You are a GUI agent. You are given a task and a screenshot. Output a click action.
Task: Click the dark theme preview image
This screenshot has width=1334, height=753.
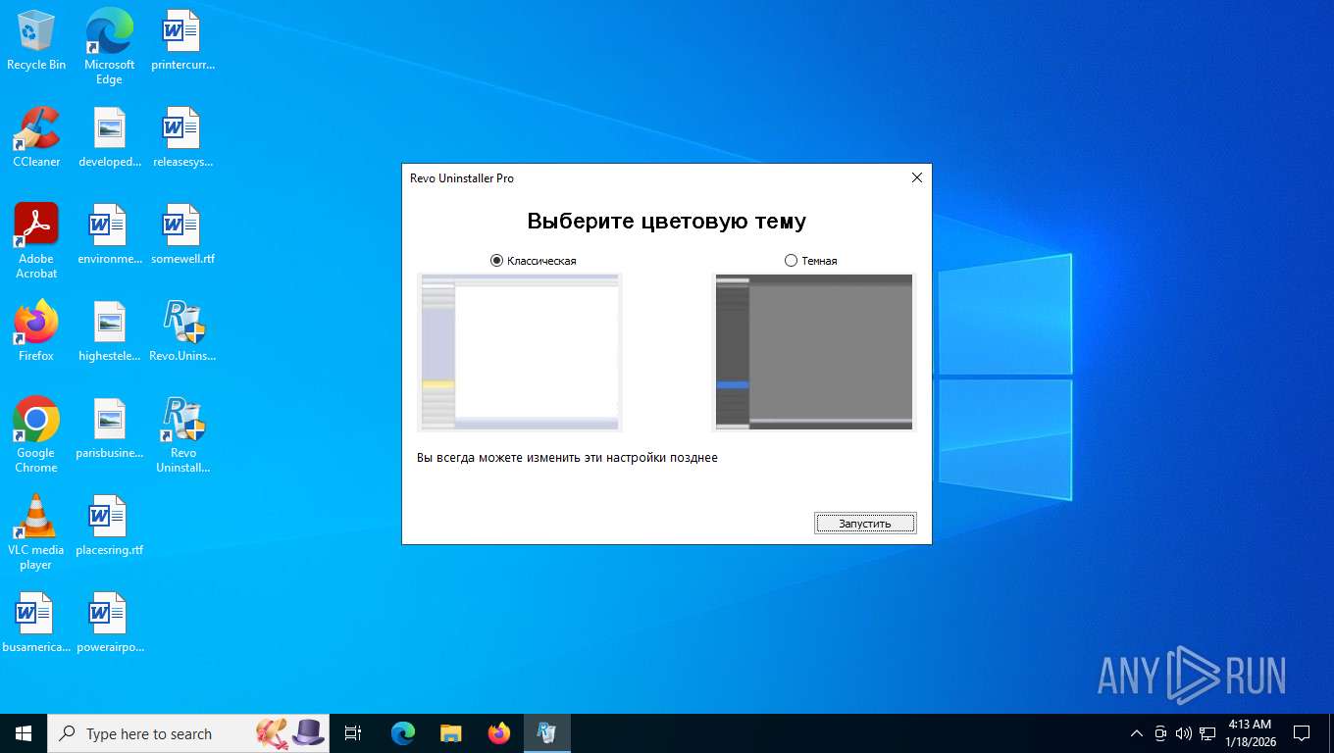point(814,352)
